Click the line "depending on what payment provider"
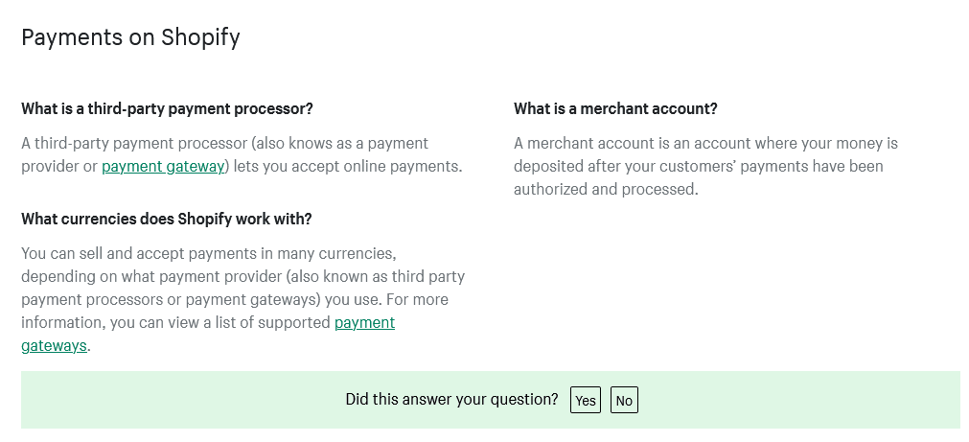This screenshot has height=442, width=969. click(242, 276)
